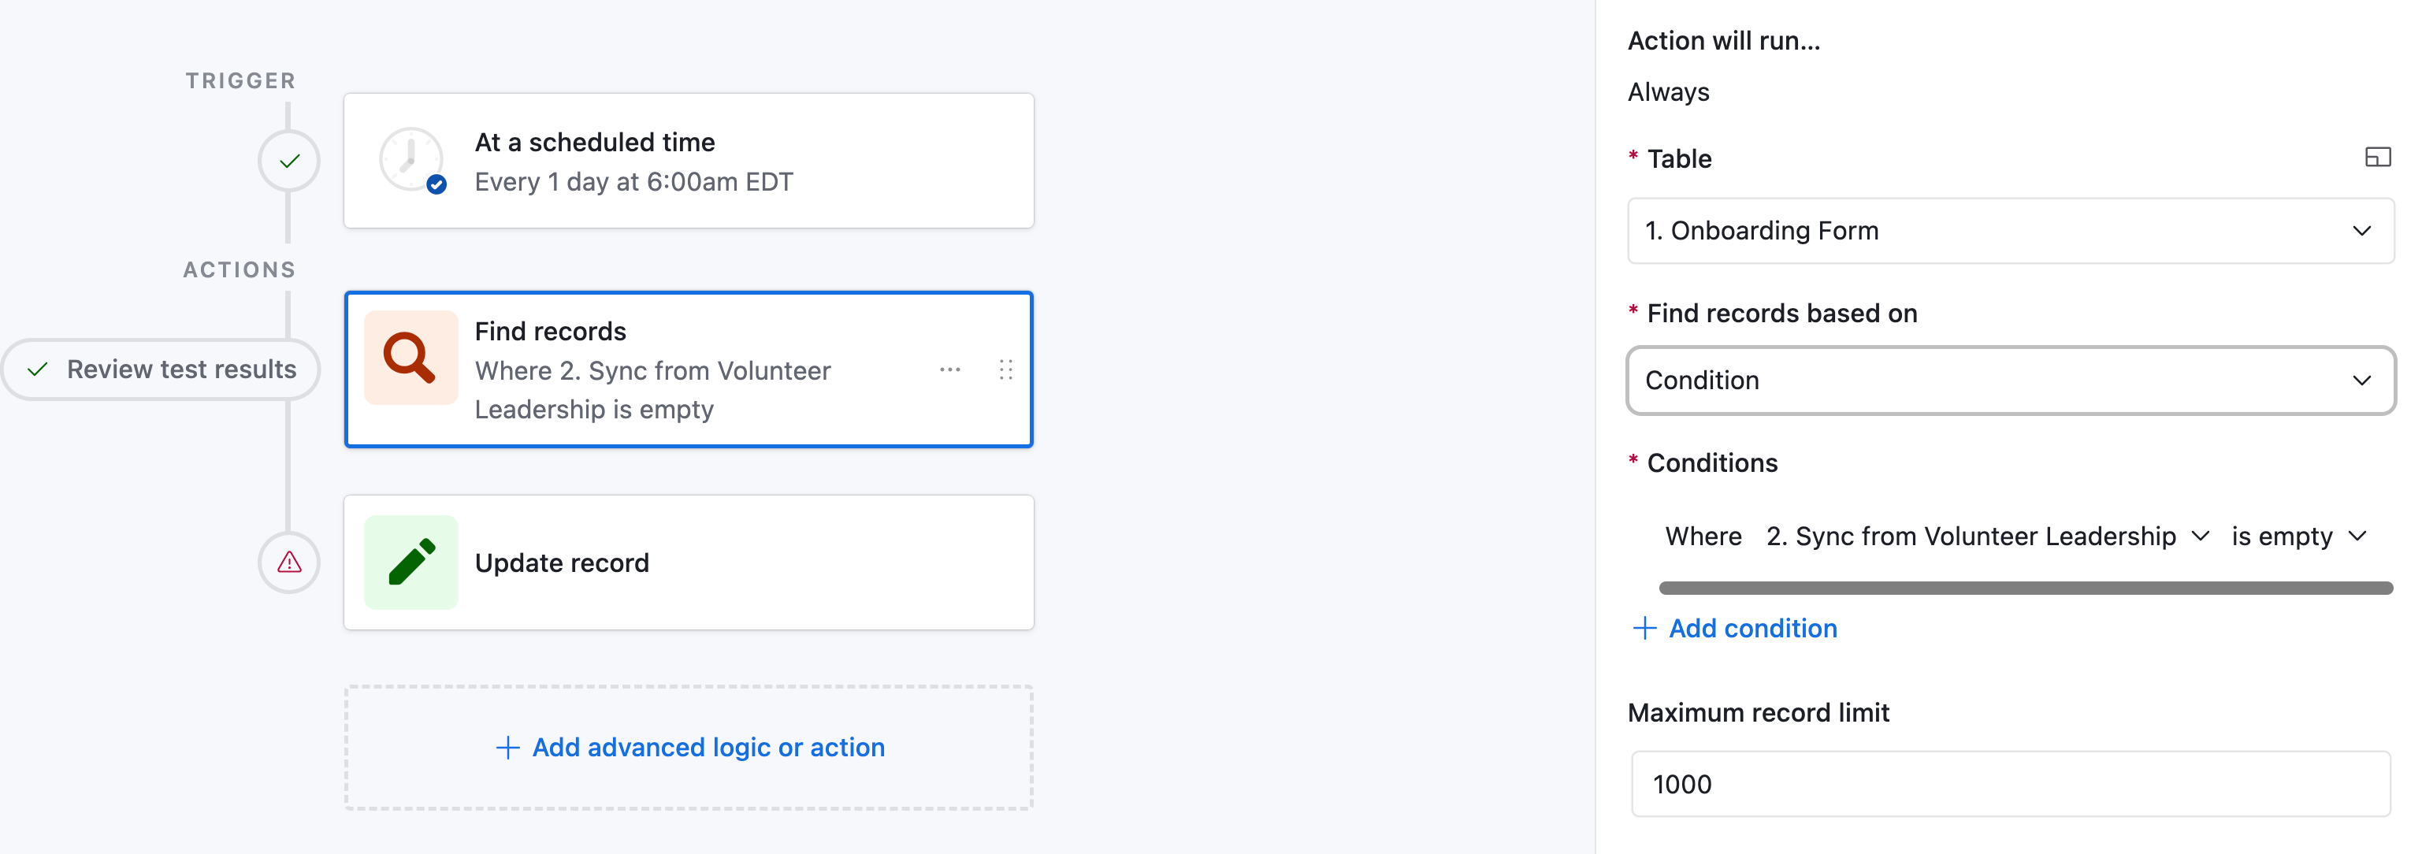Click the warning triangle beside Update record

click(x=290, y=563)
